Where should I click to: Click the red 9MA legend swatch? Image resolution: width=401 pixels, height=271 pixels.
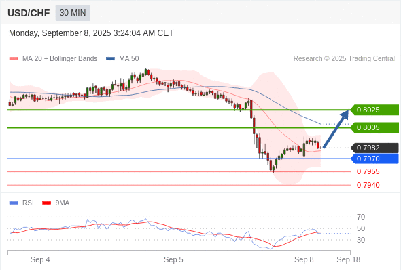pyautogui.click(x=46, y=203)
